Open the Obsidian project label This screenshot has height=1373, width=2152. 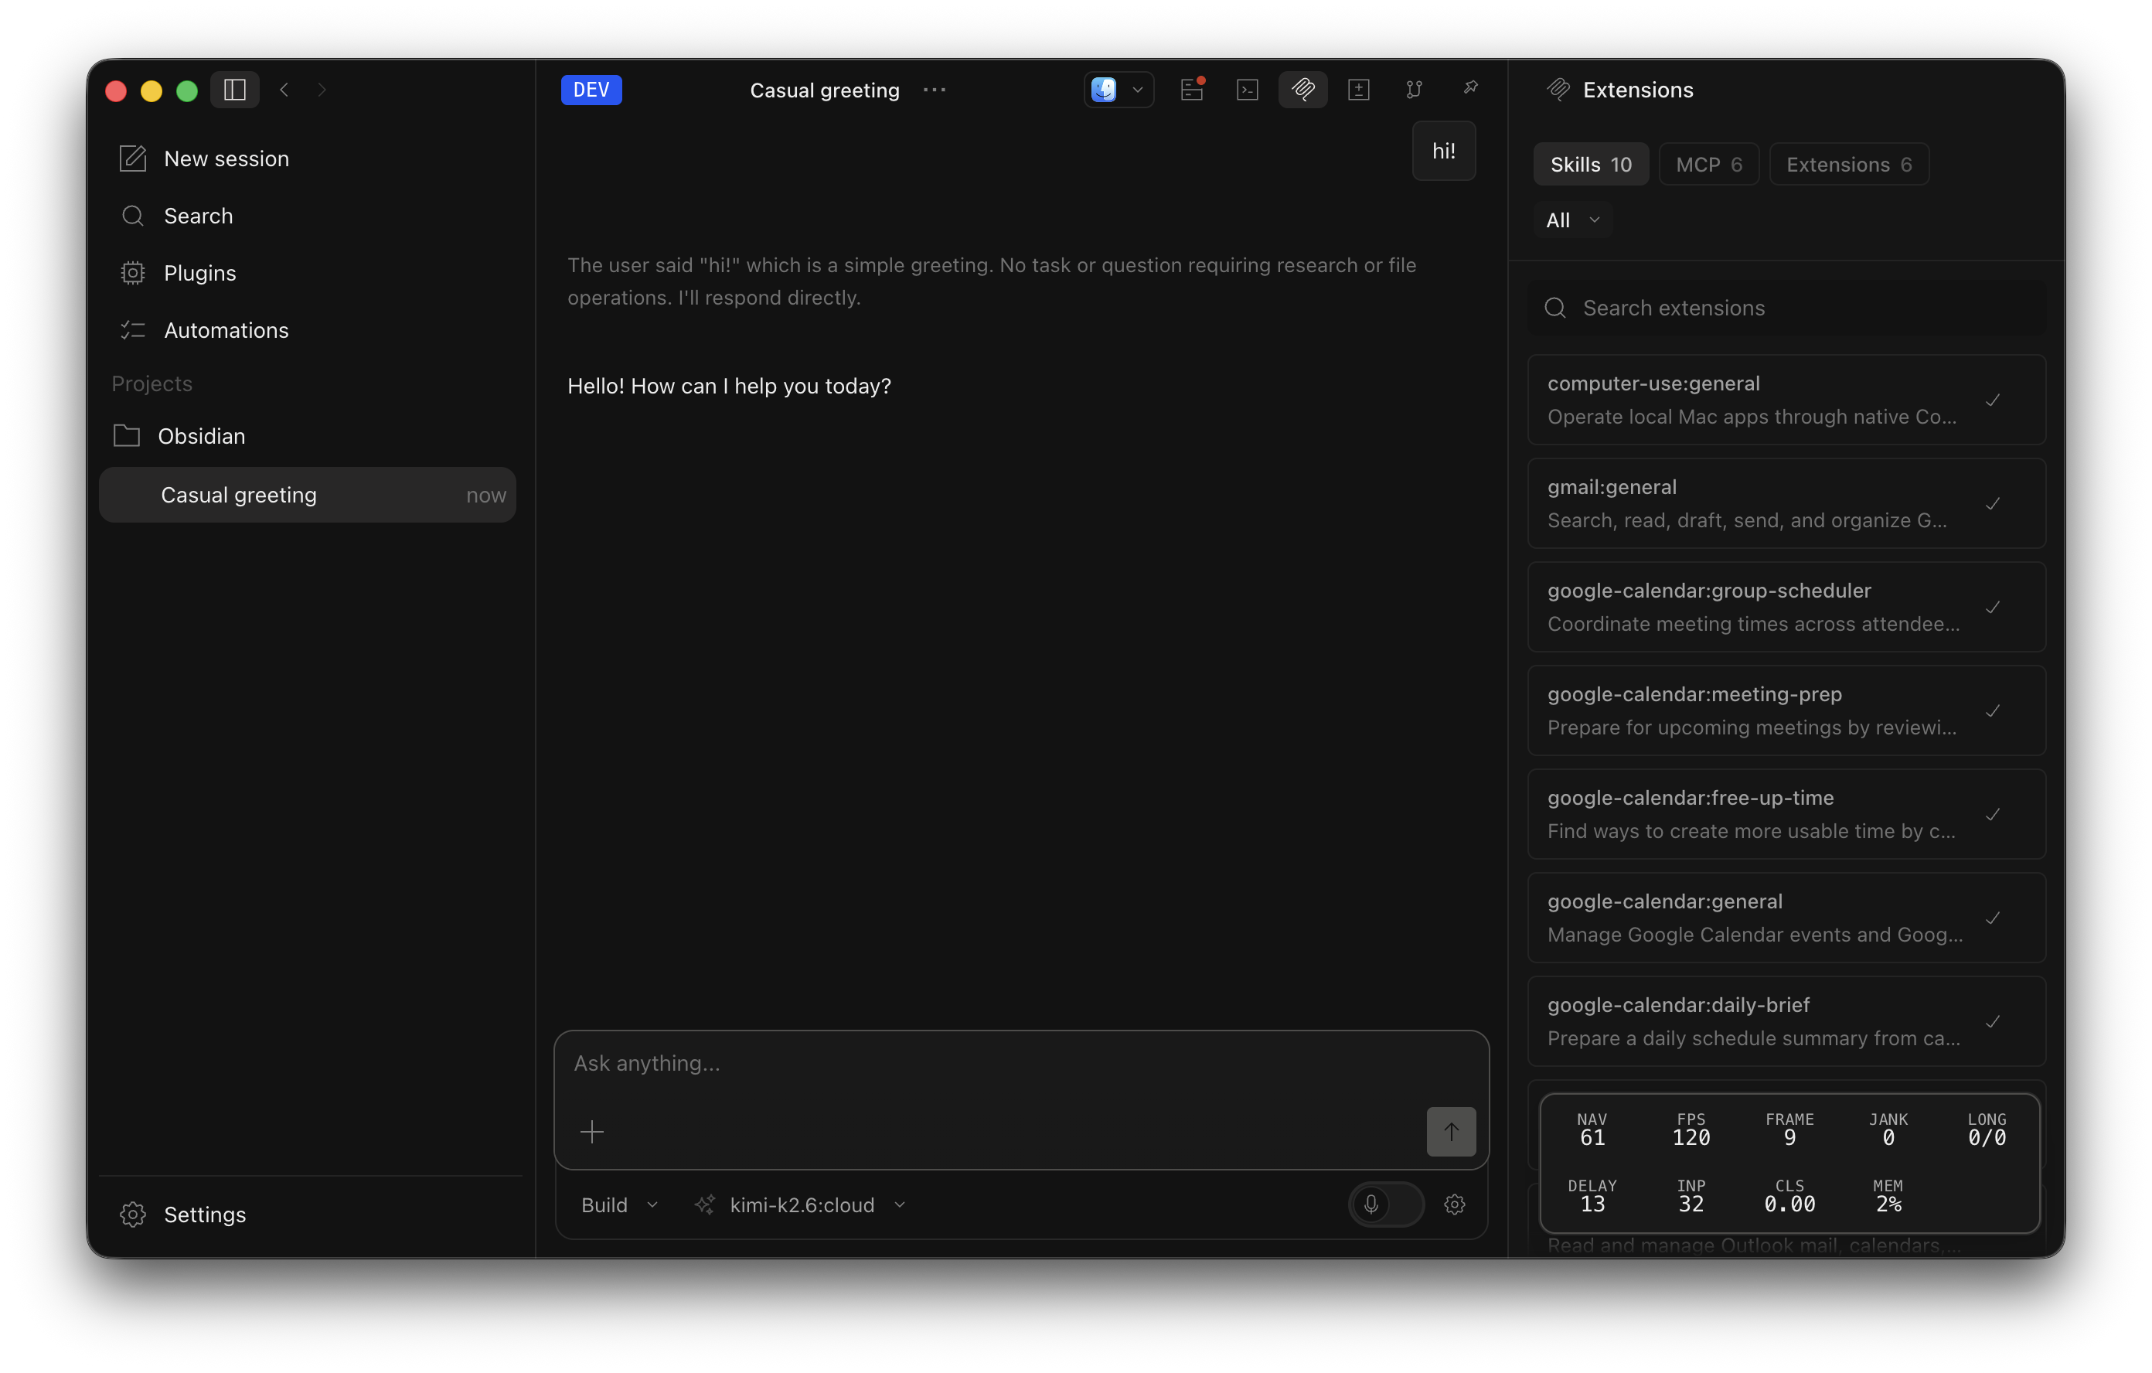tap(202, 435)
